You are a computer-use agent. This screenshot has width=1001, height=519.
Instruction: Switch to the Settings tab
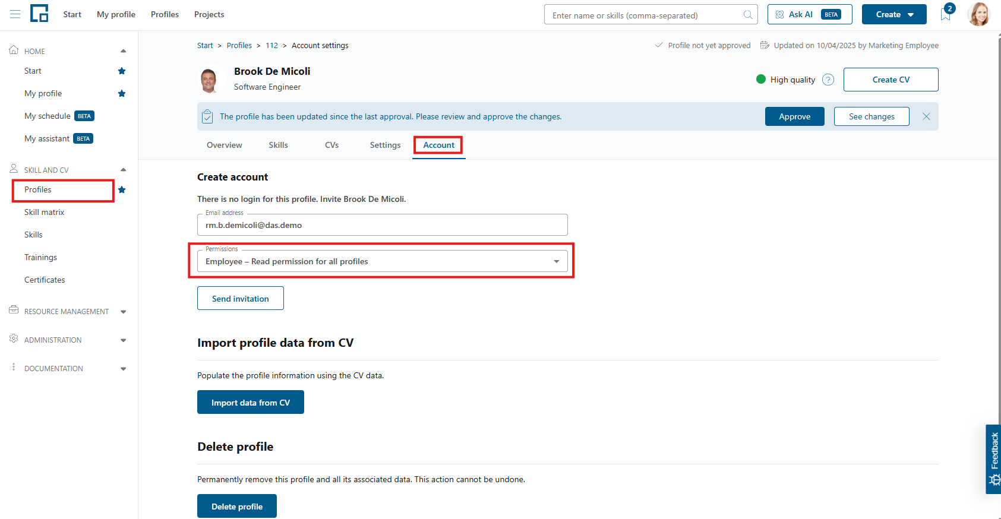pos(385,145)
